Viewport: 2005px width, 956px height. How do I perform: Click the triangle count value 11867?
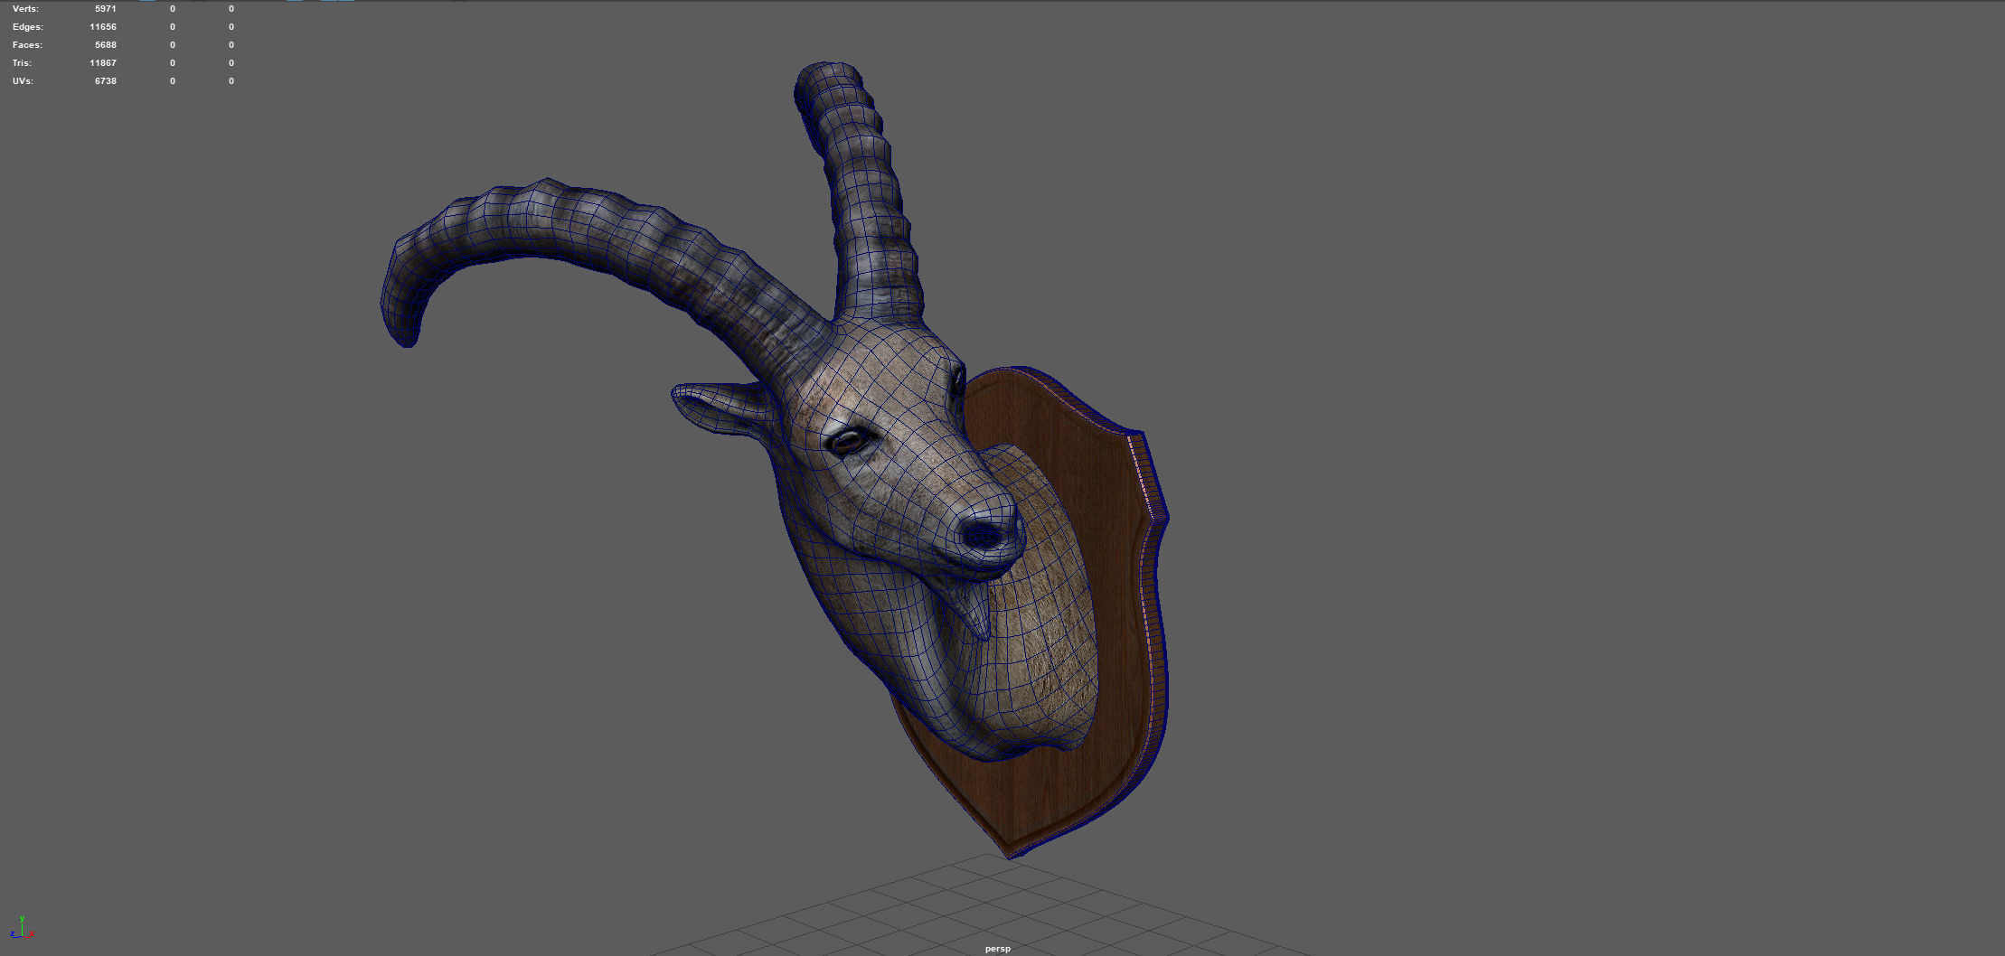[103, 63]
